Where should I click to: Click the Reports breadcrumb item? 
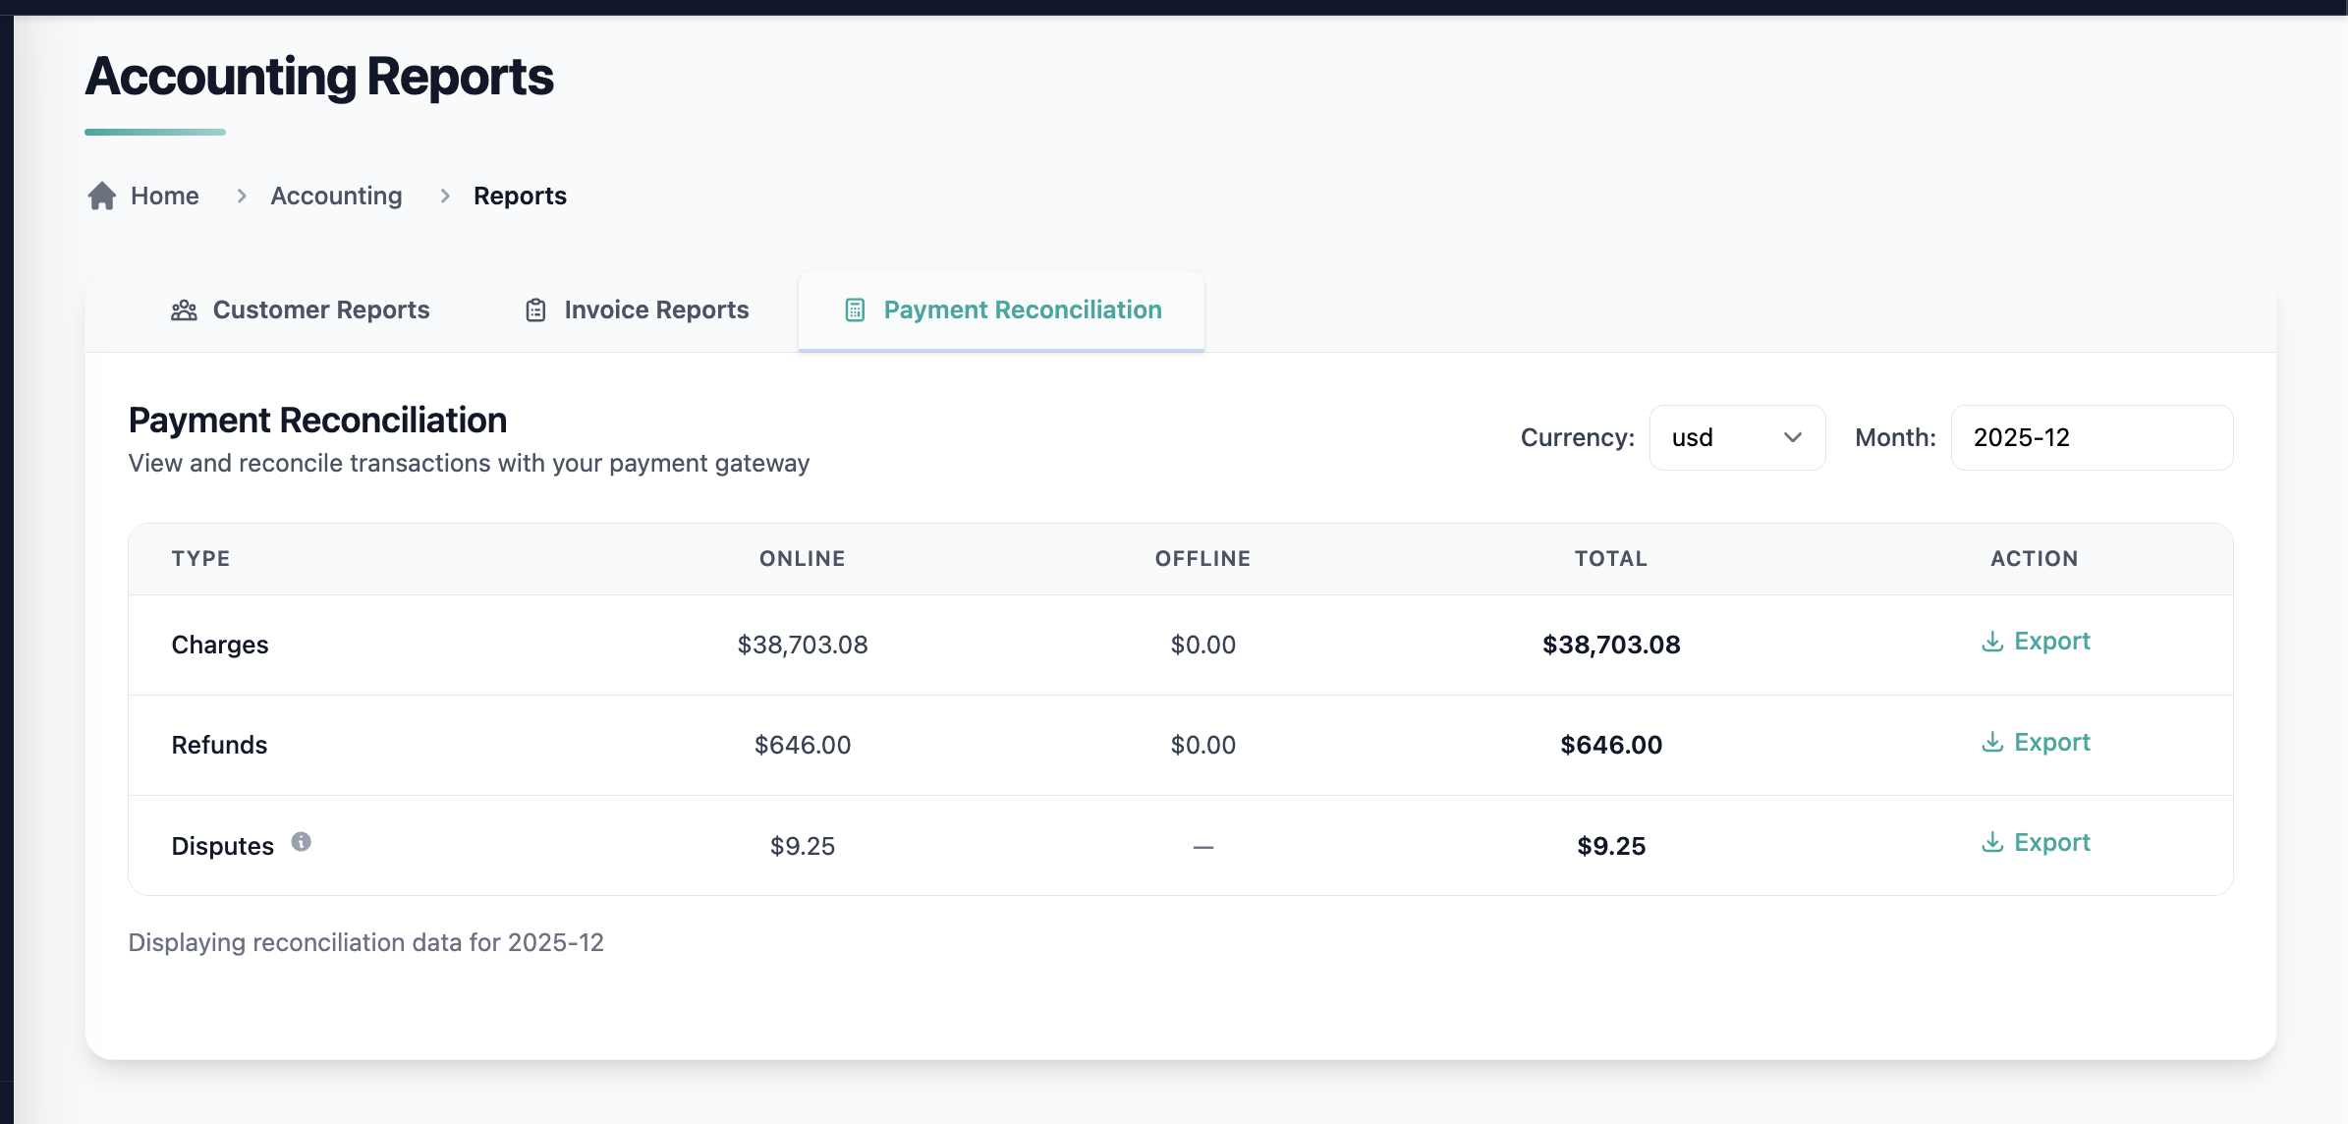[520, 196]
